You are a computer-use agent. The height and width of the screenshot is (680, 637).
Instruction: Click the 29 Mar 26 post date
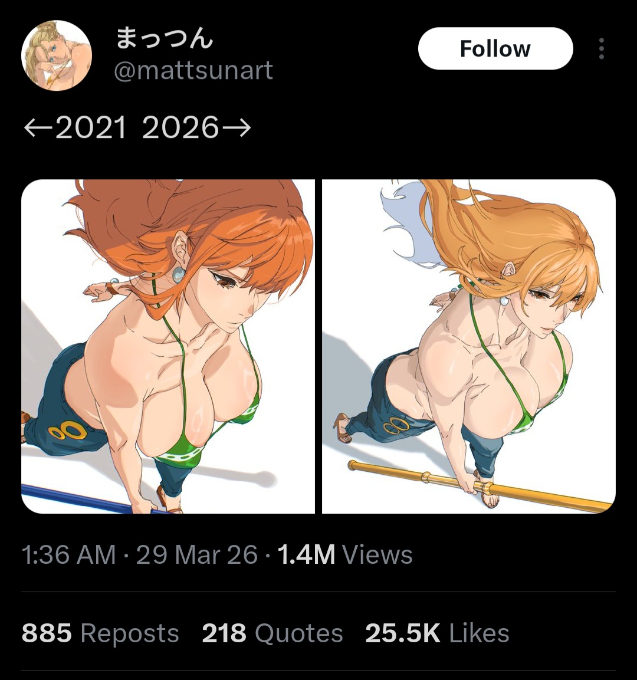[197, 554]
